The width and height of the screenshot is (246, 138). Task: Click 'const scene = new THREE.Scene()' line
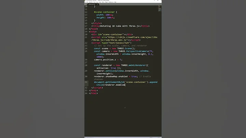(x=114, y=49)
